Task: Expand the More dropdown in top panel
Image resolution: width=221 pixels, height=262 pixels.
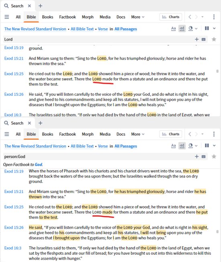Action: coord(138,17)
